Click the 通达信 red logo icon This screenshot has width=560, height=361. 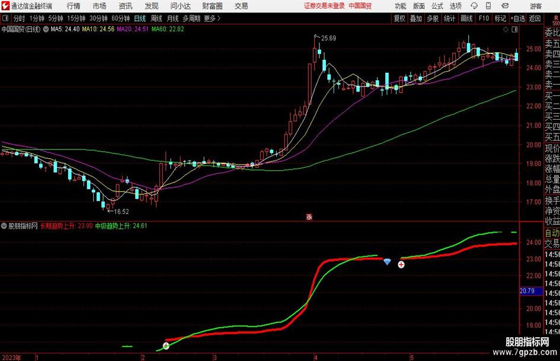tap(5, 6)
